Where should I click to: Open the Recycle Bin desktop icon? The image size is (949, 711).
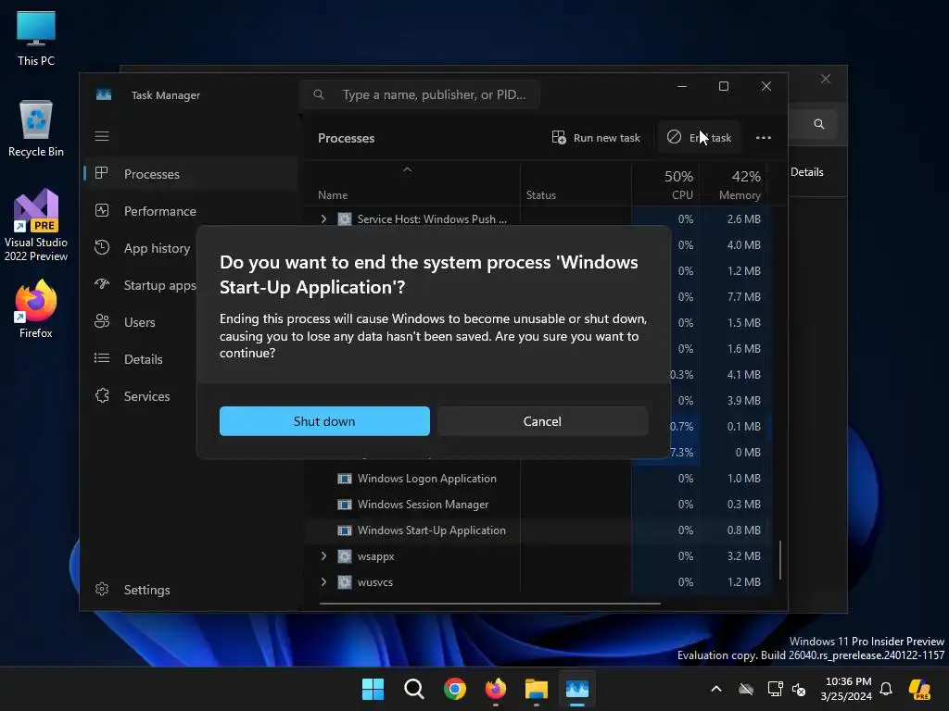tap(36, 129)
